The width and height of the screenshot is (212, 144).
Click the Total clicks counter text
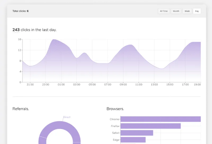[21, 11]
